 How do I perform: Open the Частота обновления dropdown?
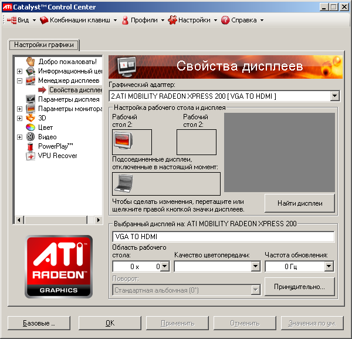coord(329,266)
